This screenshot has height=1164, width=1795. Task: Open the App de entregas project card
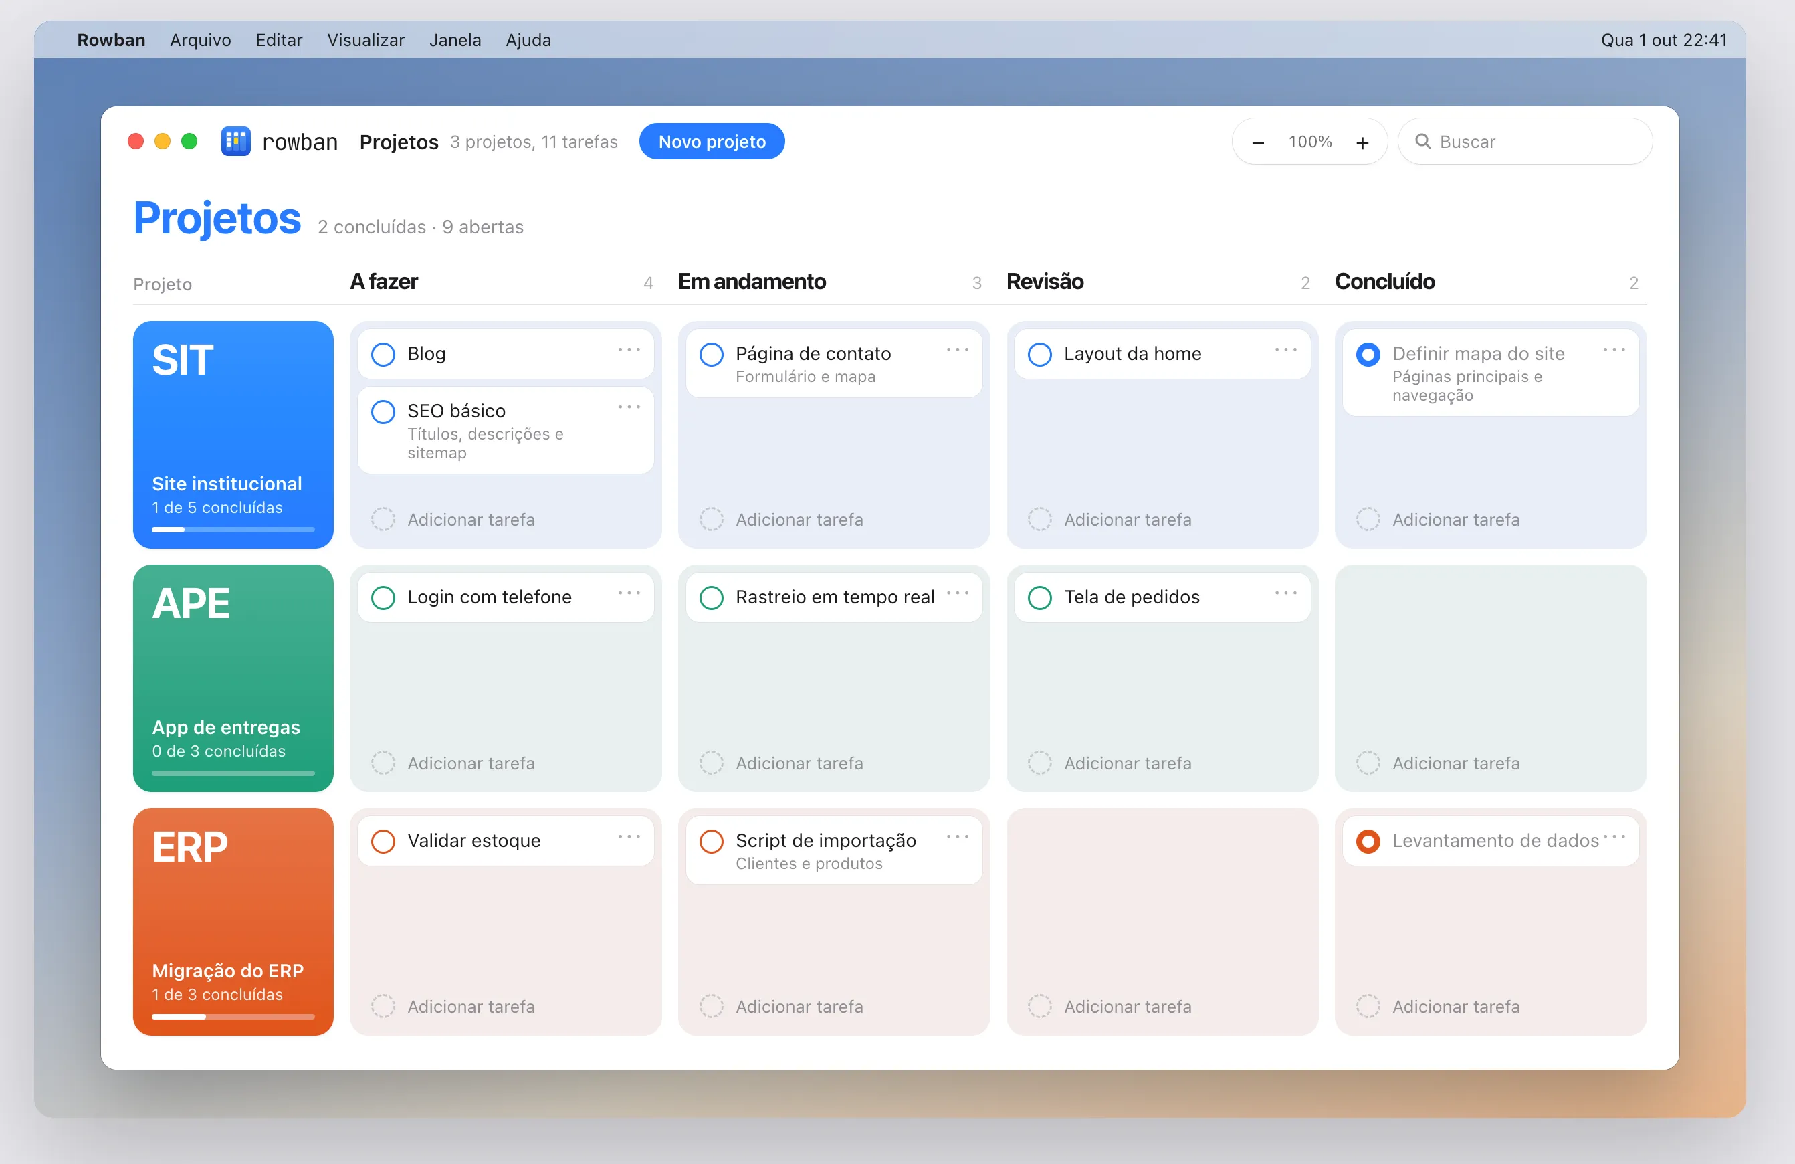233,678
